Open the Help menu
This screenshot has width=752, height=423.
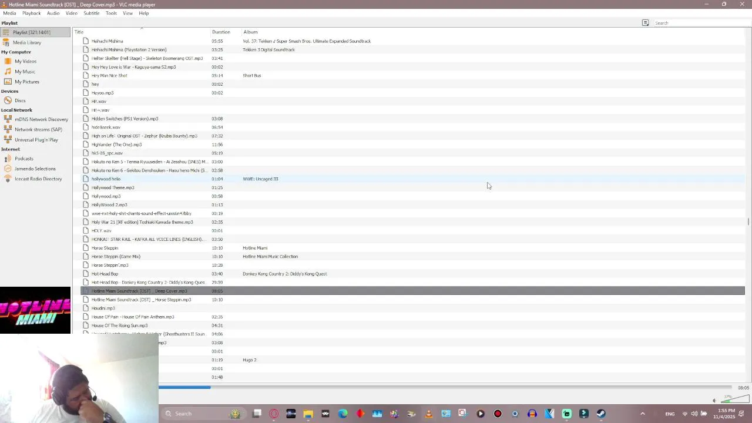(143, 13)
